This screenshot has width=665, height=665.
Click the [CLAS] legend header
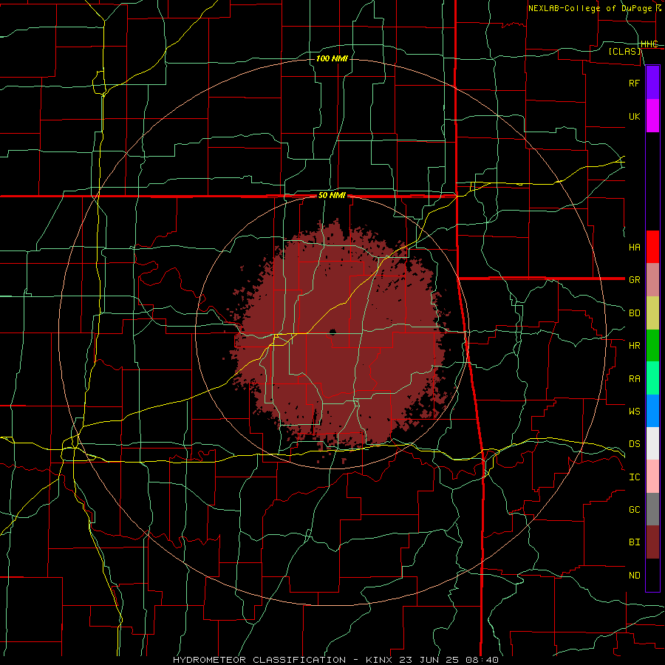[x=625, y=51]
